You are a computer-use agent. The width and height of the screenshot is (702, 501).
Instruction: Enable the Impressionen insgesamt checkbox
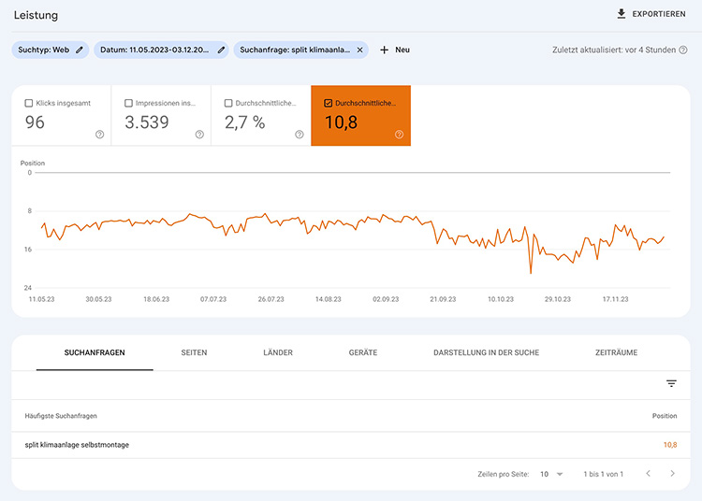pyautogui.click(x=129, y=103)
